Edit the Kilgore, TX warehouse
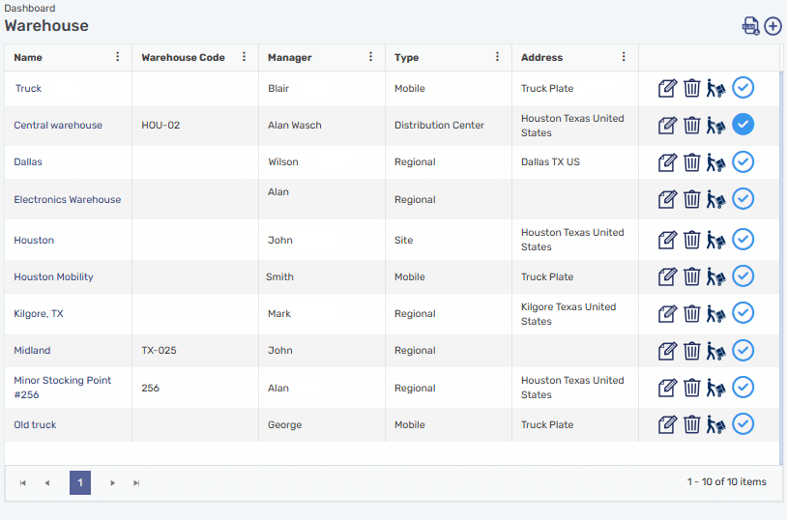 click(667, 314)
